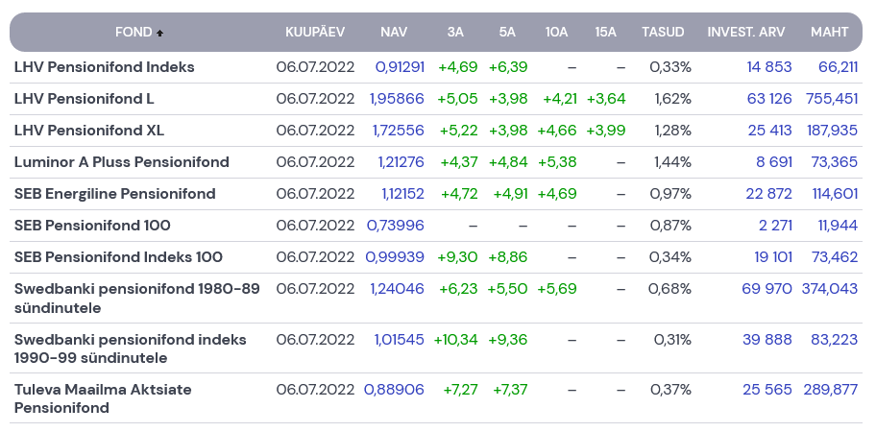Viewport: 876px width, 432px height.
Task: Click volume value 755,451
Action: point(832,99)
